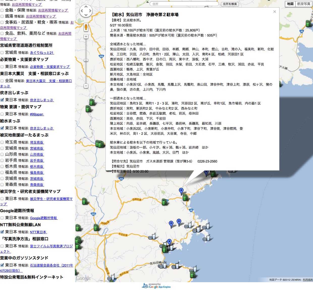This screenshot has height=290, width=313.
Task: Close the 気仙沼市 water supply info window
Action: (x=275, y=12)
